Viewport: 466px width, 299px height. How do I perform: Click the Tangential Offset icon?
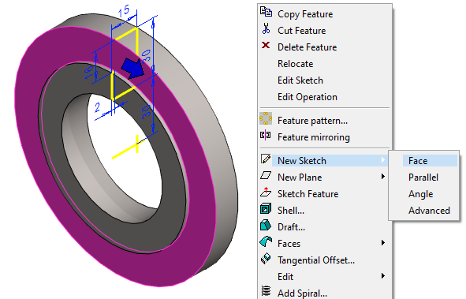(266, 258)
